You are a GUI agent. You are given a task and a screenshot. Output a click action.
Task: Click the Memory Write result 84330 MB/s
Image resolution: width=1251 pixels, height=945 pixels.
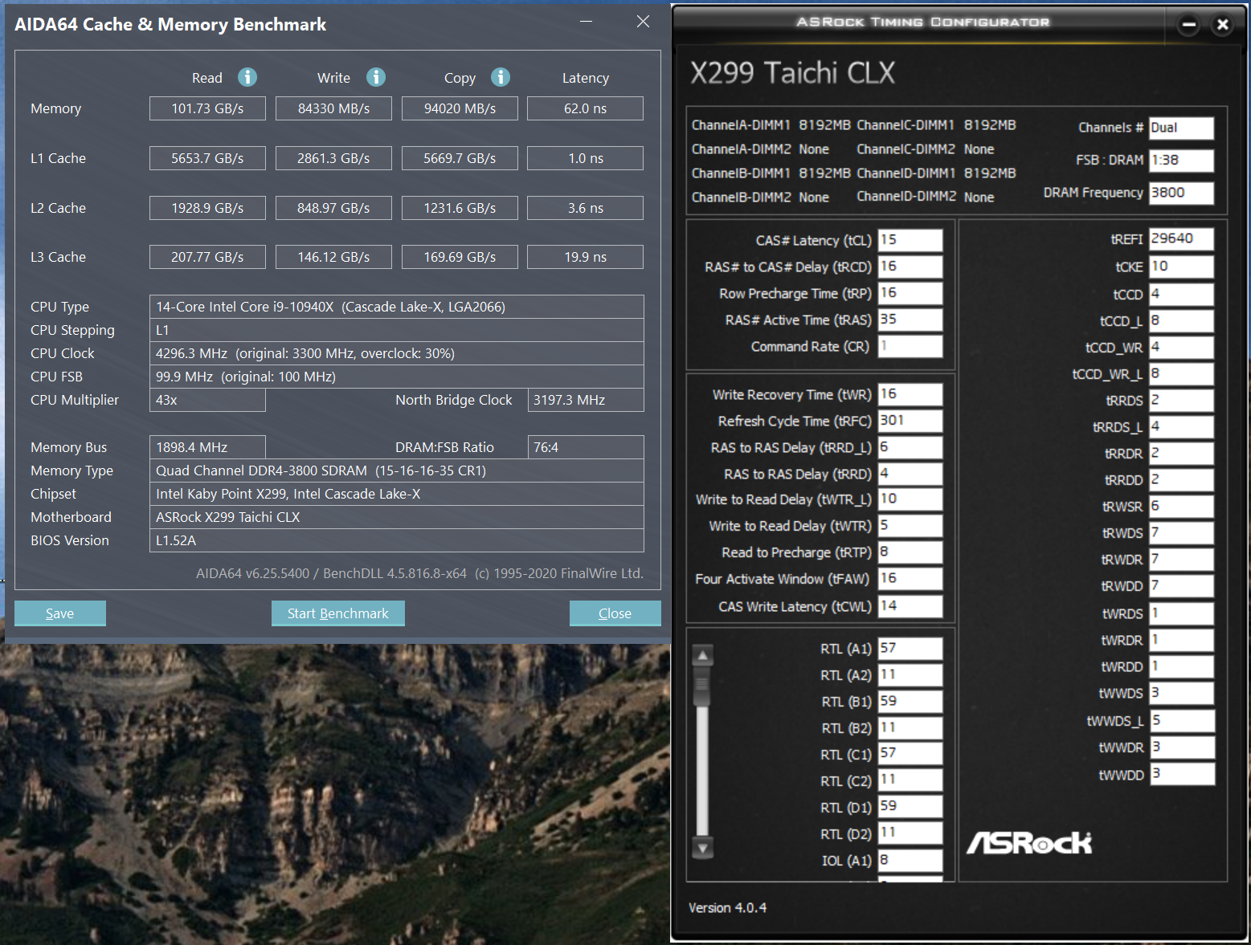click(333, 108)
